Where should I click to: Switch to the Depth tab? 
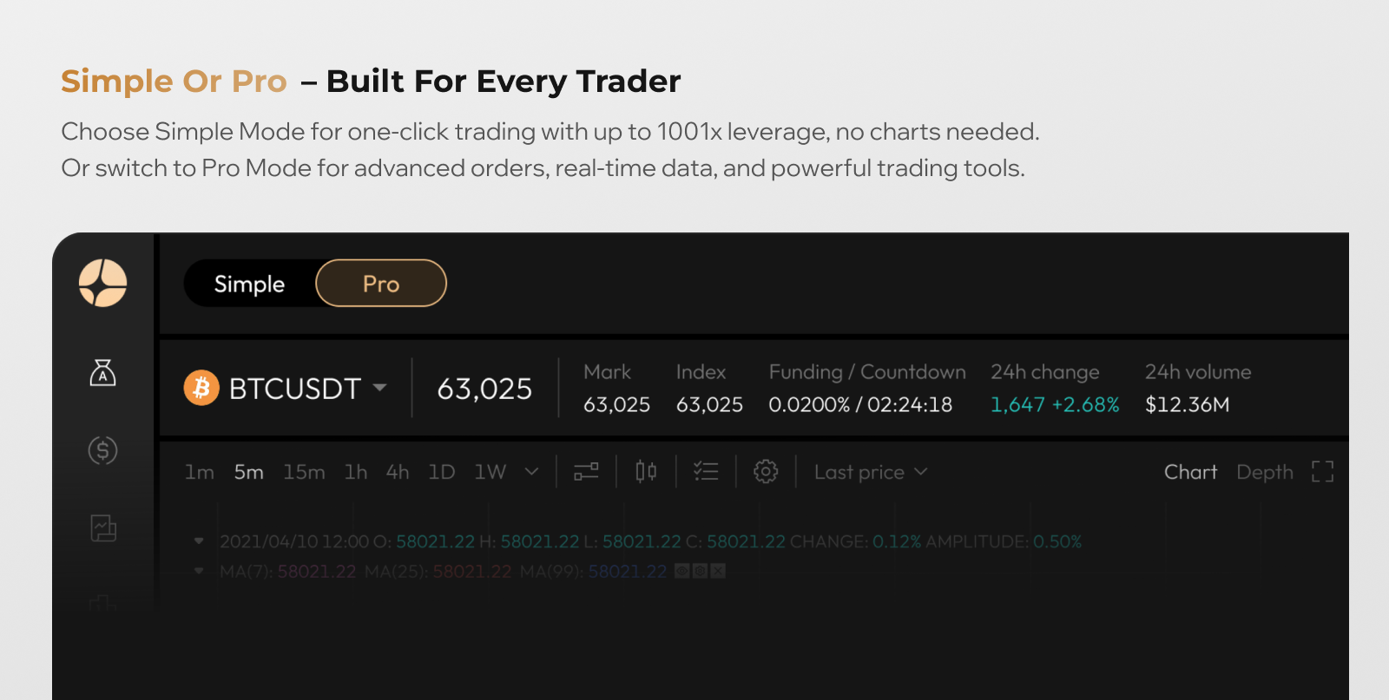coord(1264,472)
